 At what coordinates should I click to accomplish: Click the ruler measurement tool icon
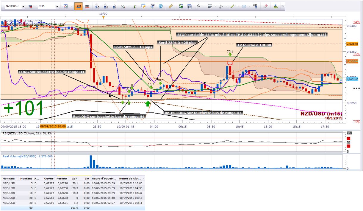point(170,6)
